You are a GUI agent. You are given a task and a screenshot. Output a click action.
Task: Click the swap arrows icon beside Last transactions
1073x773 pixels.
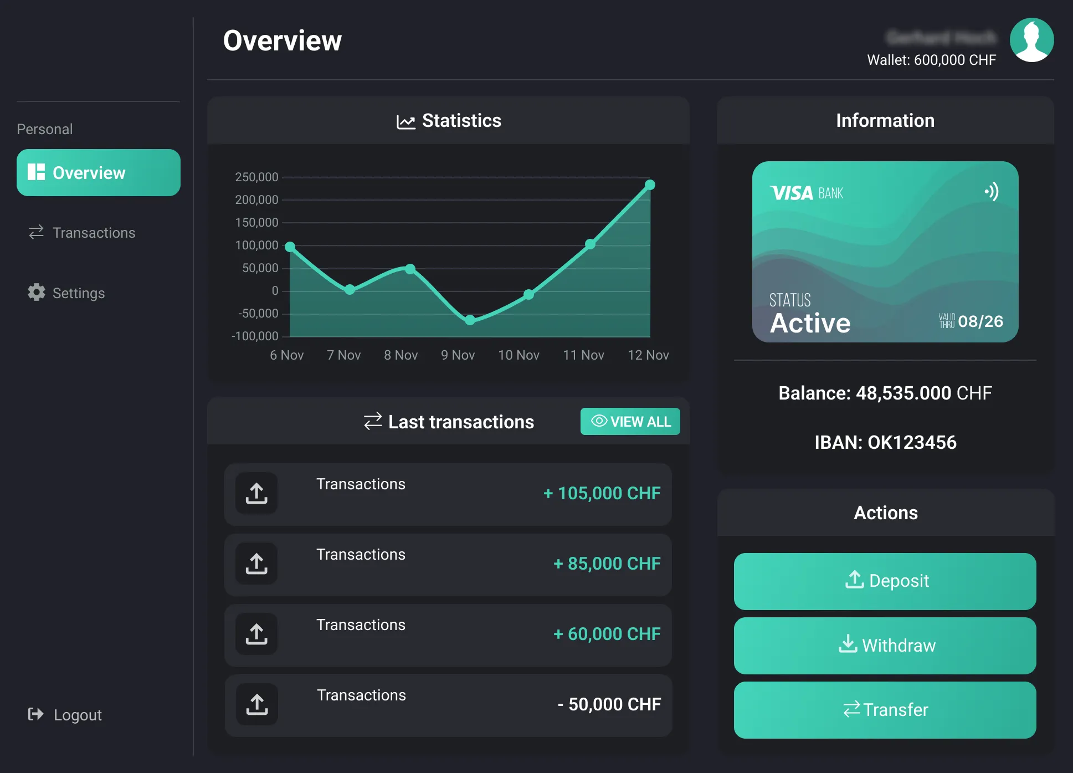pos(373,421)
